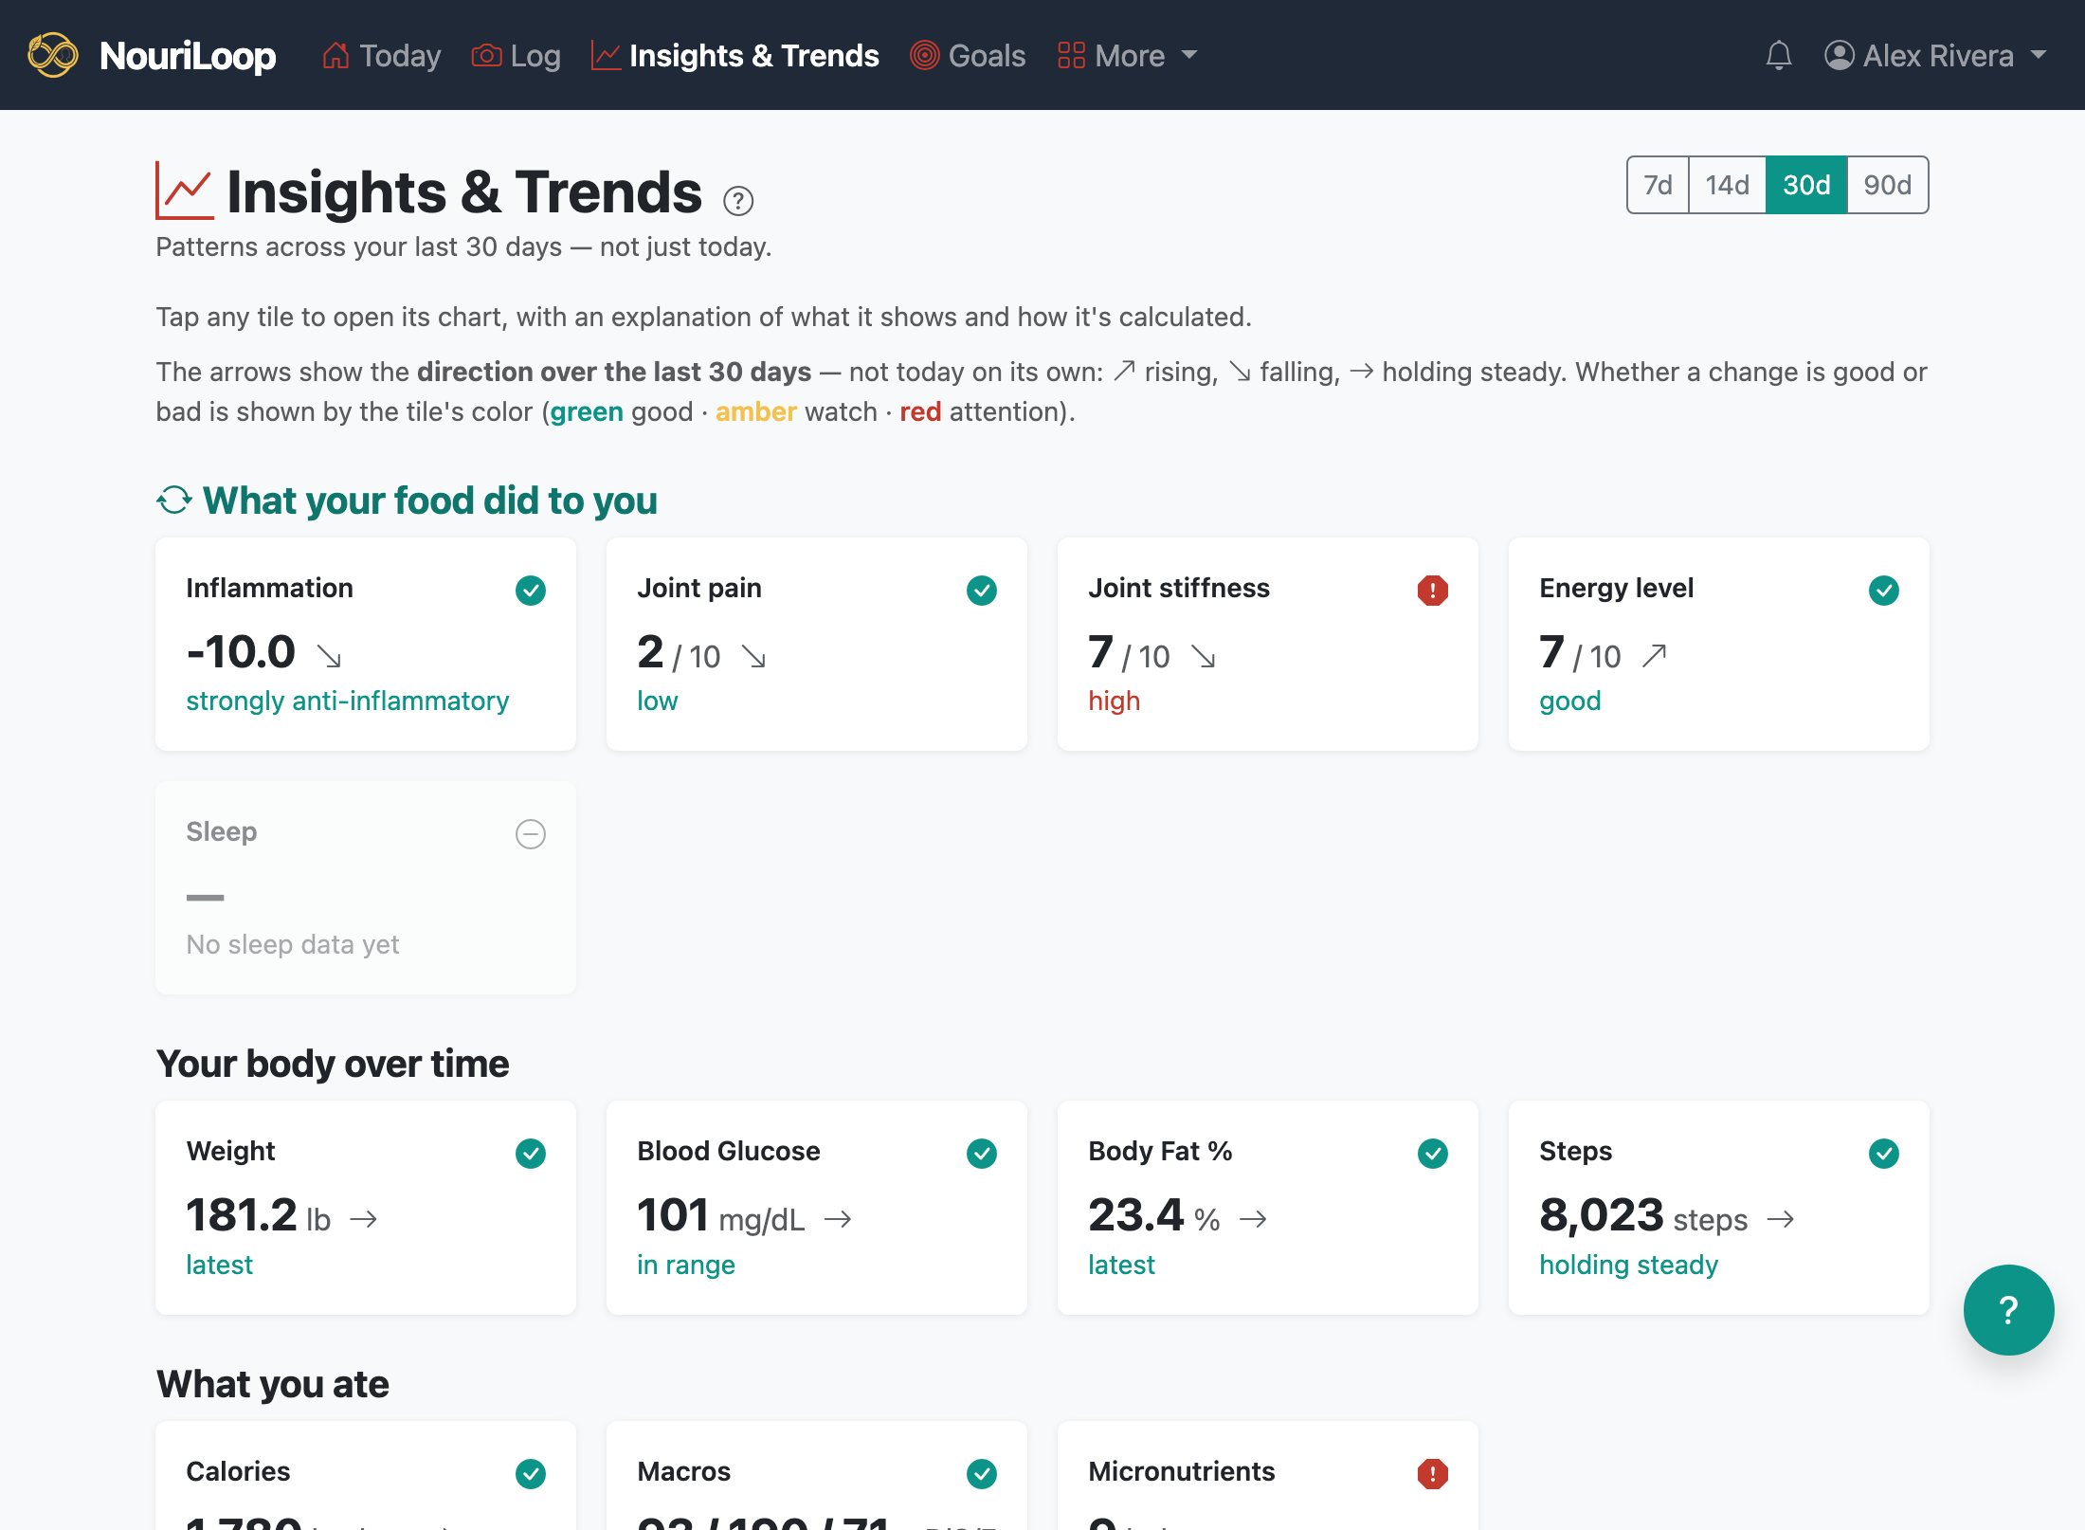This screenshot has height=1530, width=2085.
Task: Click the refresh icon by food heading
Action: click(174, 500)
